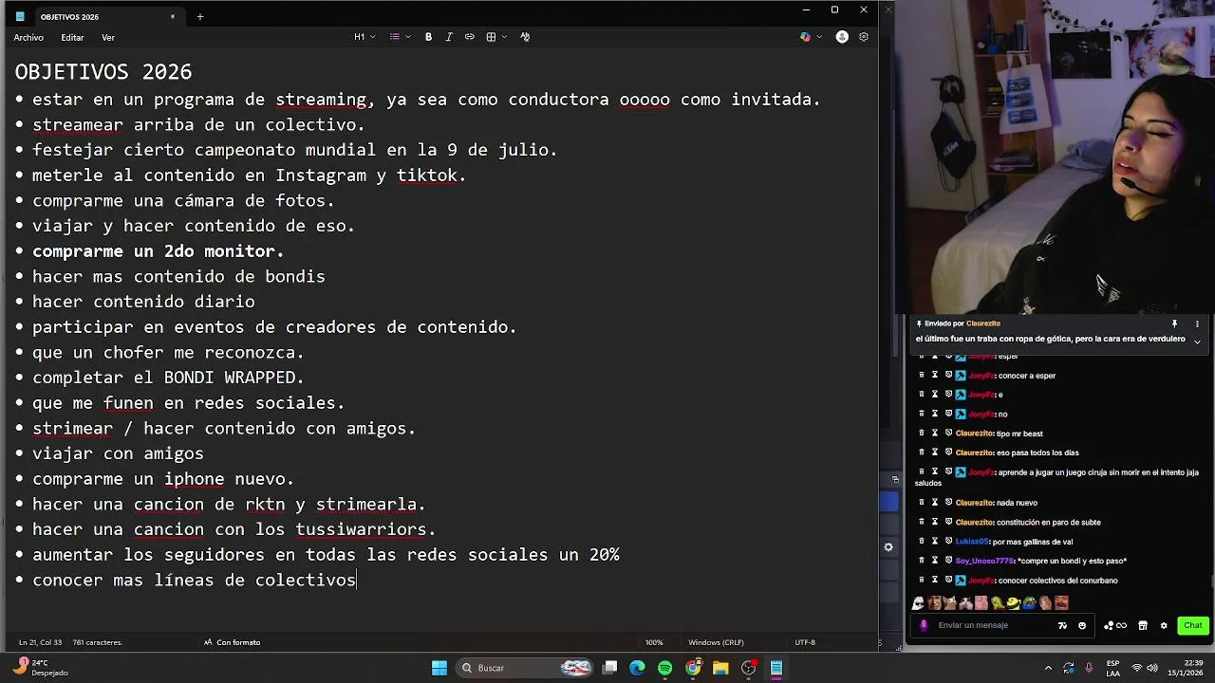
Task: Close the OBJETIVOS 2026 tab
Action: [x=173, y=17]
